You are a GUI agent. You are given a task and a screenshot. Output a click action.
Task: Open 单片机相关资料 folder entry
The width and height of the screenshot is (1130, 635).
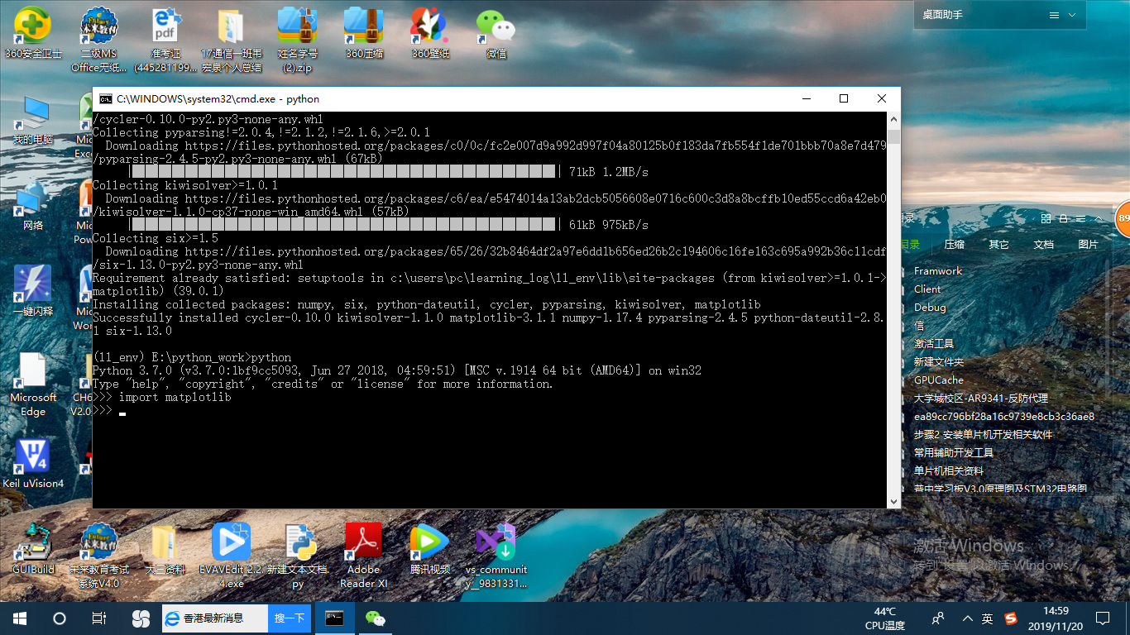tap(949, 471)
